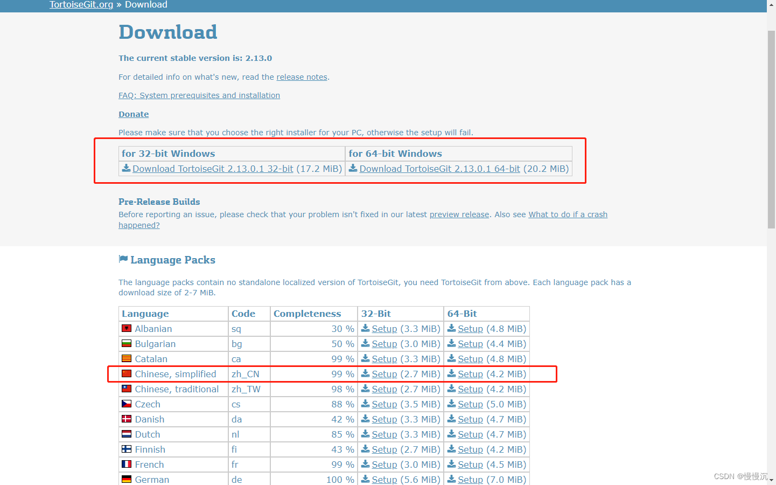
Task: Click download icon for French 32-bit setup
Action: coord(366,464)
